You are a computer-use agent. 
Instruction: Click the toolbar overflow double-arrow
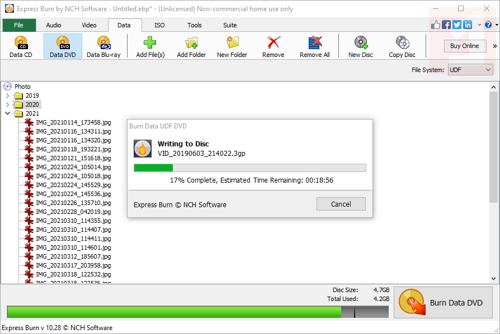pyautogui.click(x=494, y=46)
